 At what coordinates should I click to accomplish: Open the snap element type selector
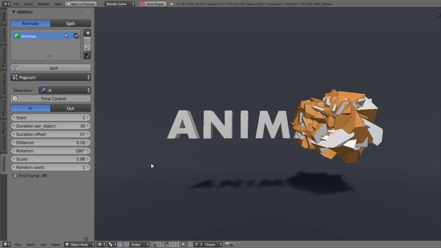pyautogui.click(x=198, y=245)
